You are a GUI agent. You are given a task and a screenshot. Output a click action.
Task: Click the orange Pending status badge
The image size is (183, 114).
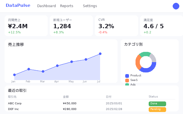coord(157,109)
